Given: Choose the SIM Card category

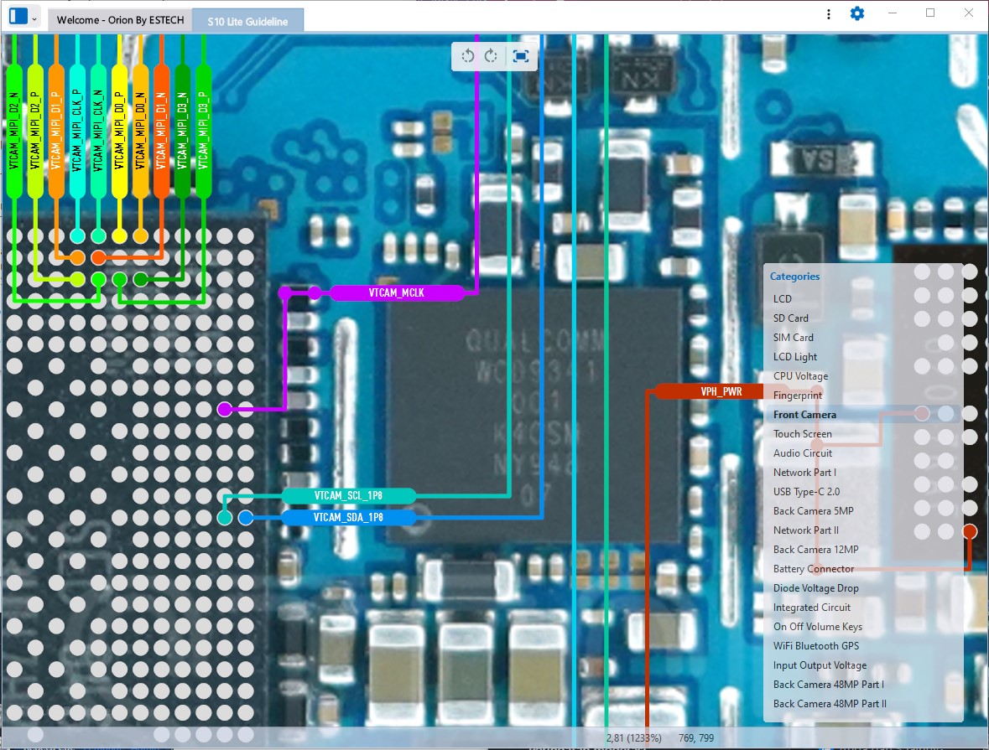Looking at the screenshot, I should coord(793,337).
